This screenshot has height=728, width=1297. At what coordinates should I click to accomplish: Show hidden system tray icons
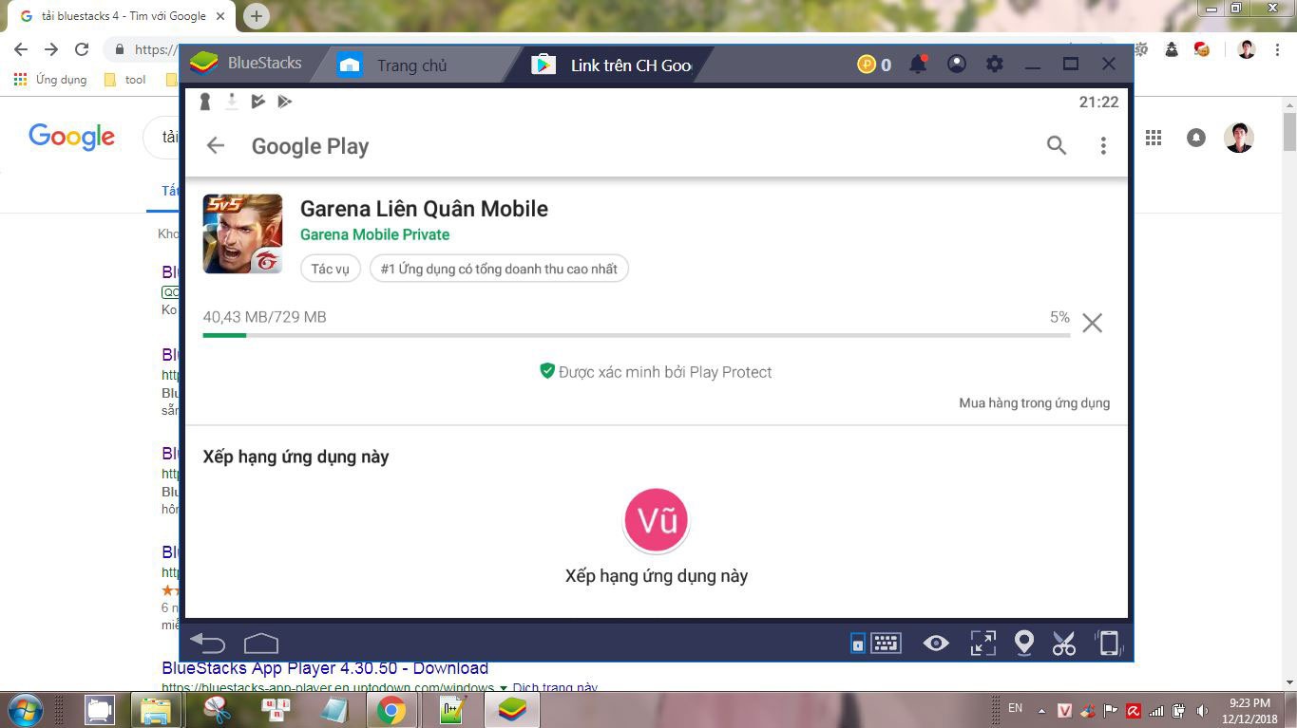pos(1041,710)
